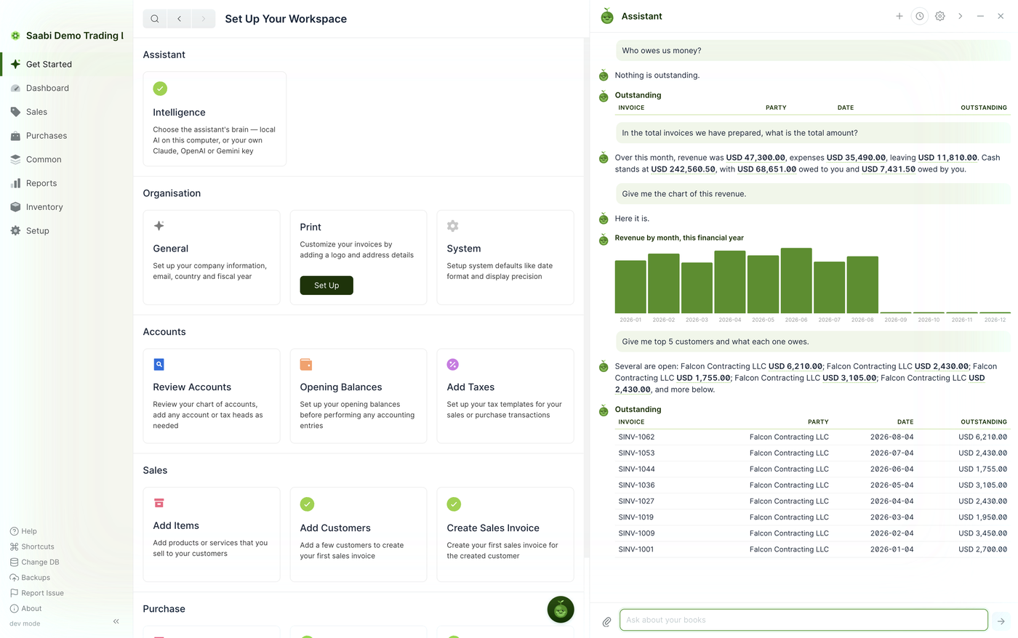Open the About link

coord(26,609)
